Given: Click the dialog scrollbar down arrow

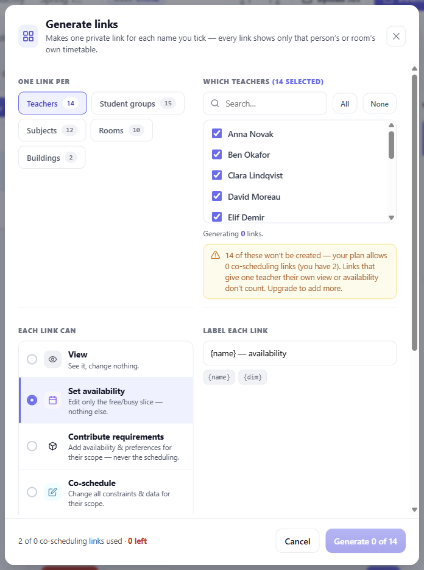Looking at the screenshot, I should pyautogui.click(x=414, y=510).
